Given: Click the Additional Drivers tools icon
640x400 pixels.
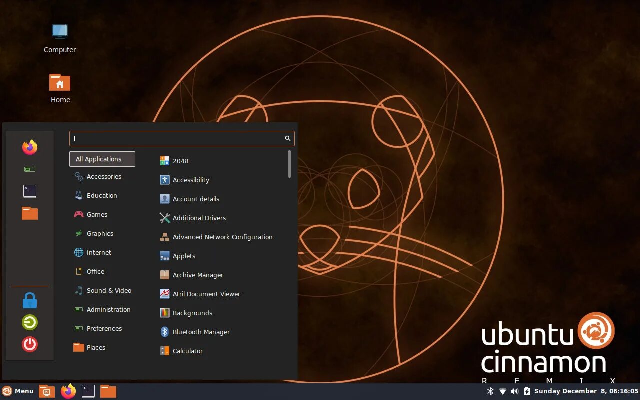Looking at the screenshot, I should [165, 218].
